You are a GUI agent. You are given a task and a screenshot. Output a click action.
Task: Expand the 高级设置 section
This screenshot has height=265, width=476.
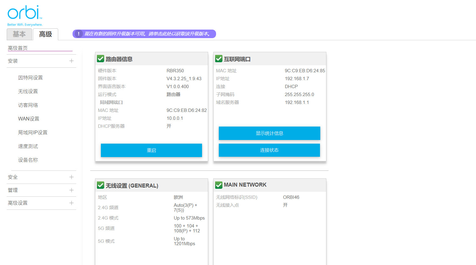tap(72, 203)
